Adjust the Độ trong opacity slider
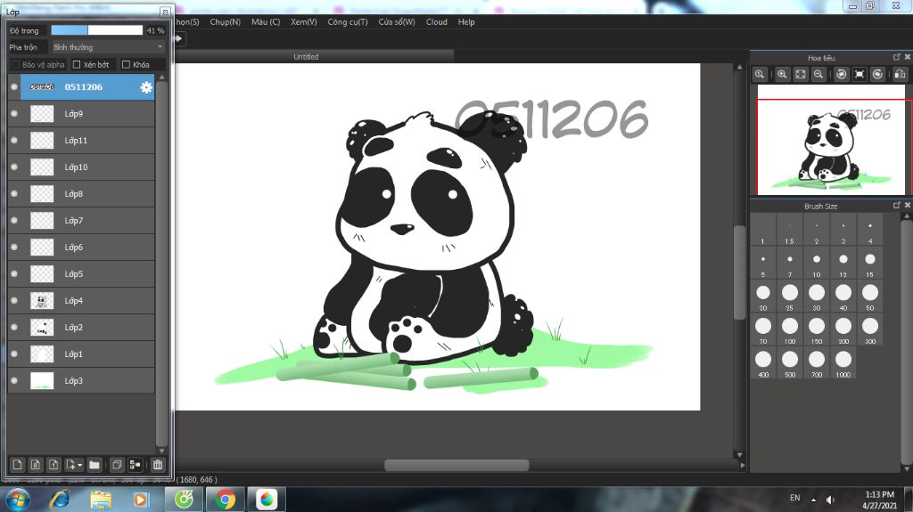Viewport: 913px width, 512px height. pyautogui.click(x=96, y=30)
